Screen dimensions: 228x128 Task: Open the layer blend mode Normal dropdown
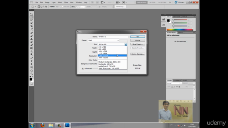(x=174, y=83)
